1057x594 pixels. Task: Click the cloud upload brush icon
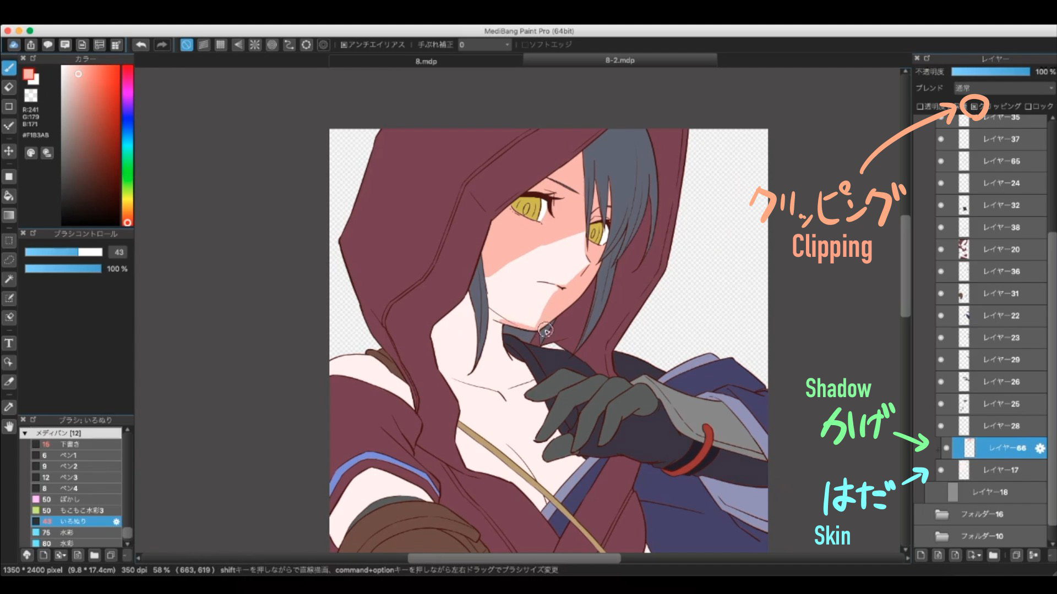(x=26, y=555)
